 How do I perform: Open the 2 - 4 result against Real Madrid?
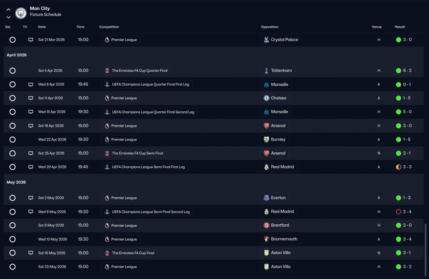click(404, 212)
